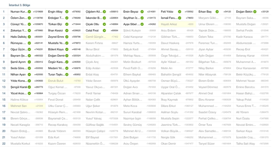The image size is (273, 147).
Task: Click the green check beside Zeynel Emre
Action: (67, 37)
